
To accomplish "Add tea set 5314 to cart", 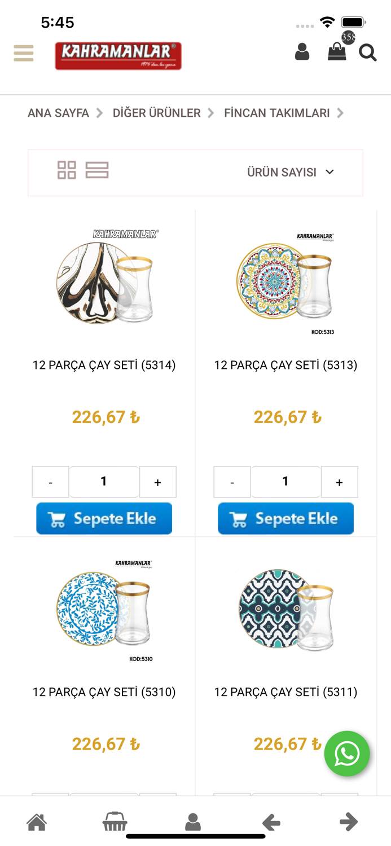I will tap(104, 518).
